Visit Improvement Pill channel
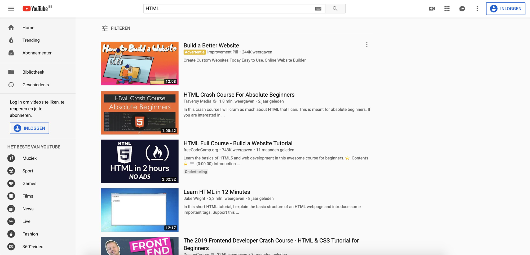The image size is (530, 255). 223,52
